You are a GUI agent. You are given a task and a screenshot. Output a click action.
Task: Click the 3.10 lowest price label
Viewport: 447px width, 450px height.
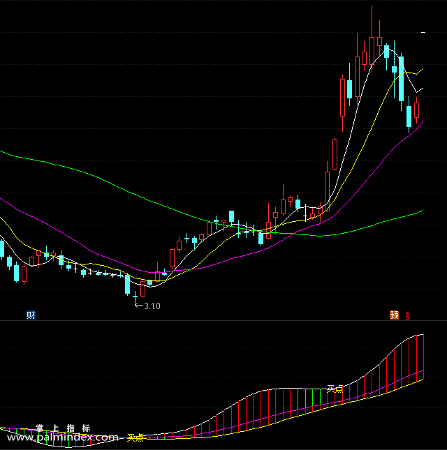tap(152, 306)
